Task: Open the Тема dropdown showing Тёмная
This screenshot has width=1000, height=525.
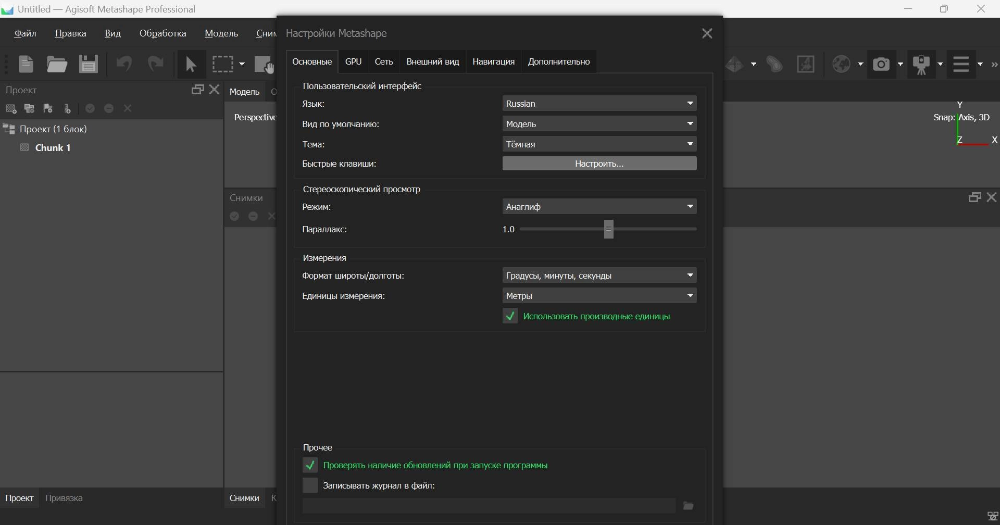Action: pyautogui.click(x=599, y=144)
